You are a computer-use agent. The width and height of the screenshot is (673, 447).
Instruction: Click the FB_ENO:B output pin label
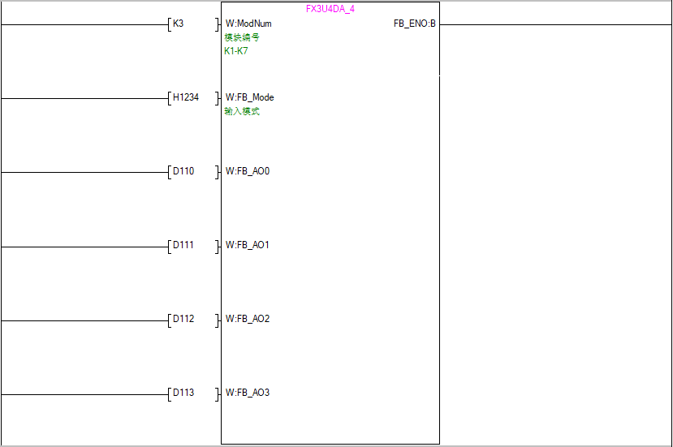pos(415,24)
